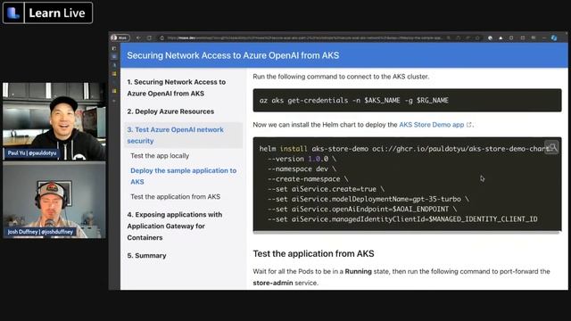This screenshot has width=571, height=321.
Task: Click the Learn Live logo icon
Action: (x=13, y=13)
